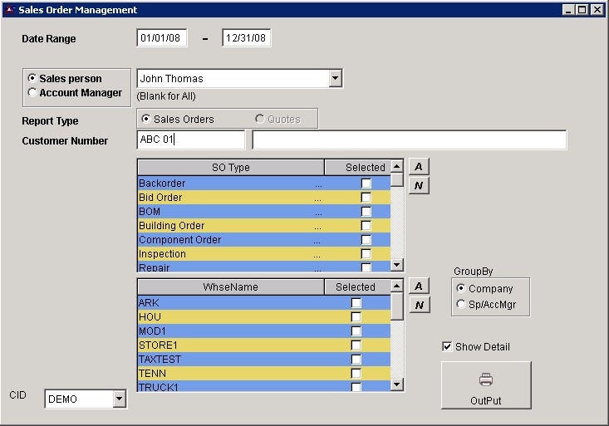Viewport: 609px width, 426px height.
Task: Click the start date field 01/01/08
Action: [x=162, y=38]
